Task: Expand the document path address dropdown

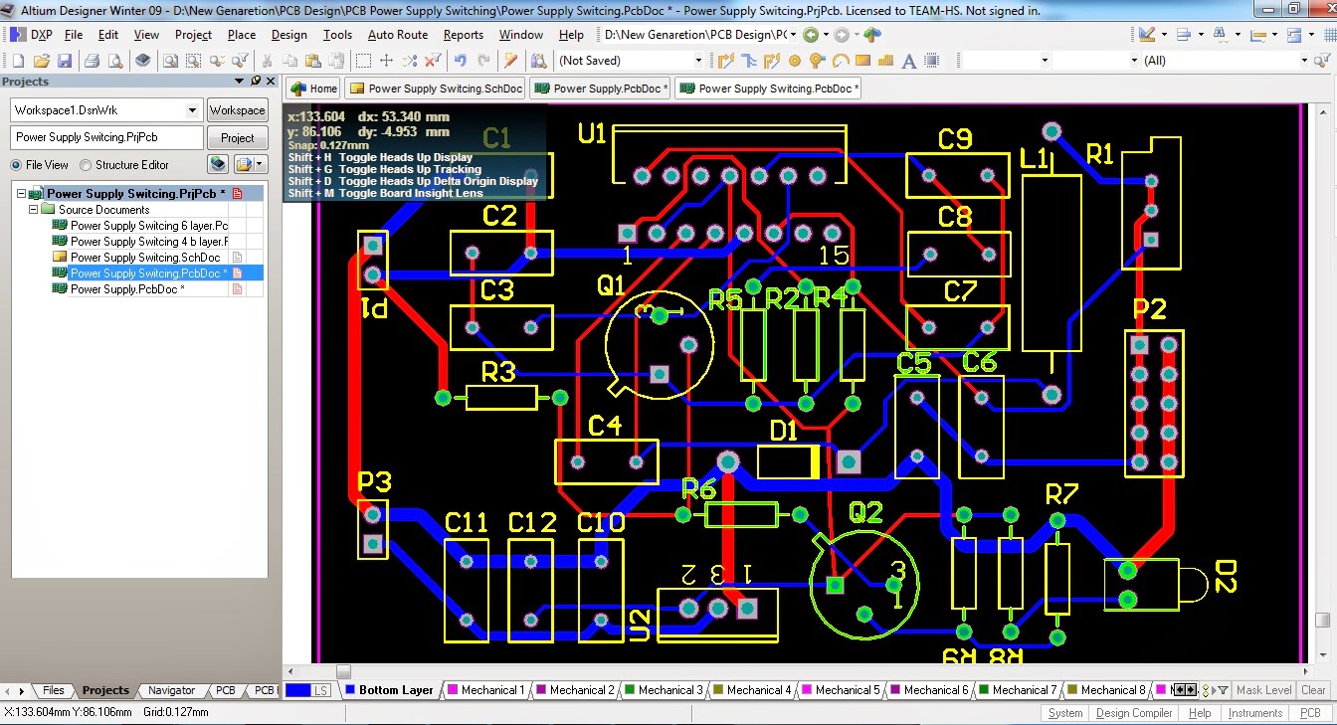Action: pos(793,35)
